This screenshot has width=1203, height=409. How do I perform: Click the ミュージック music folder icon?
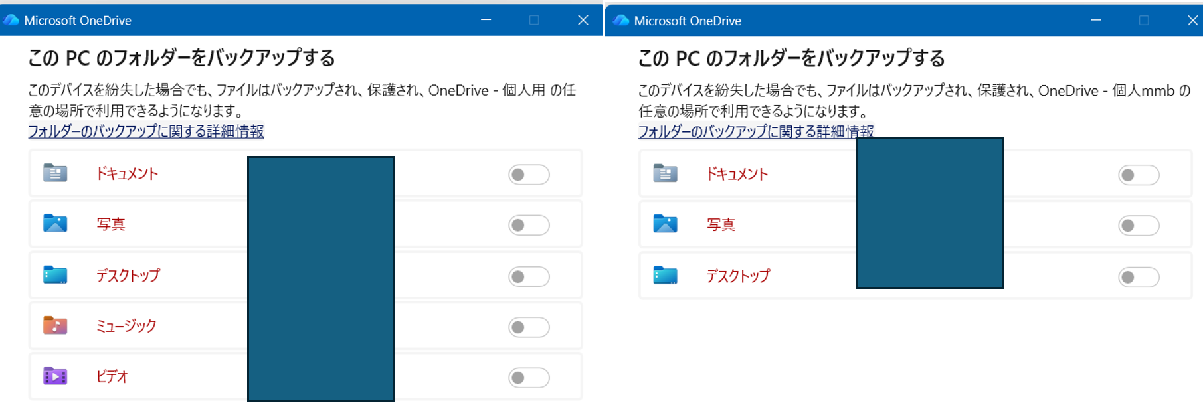click(55, 325)
